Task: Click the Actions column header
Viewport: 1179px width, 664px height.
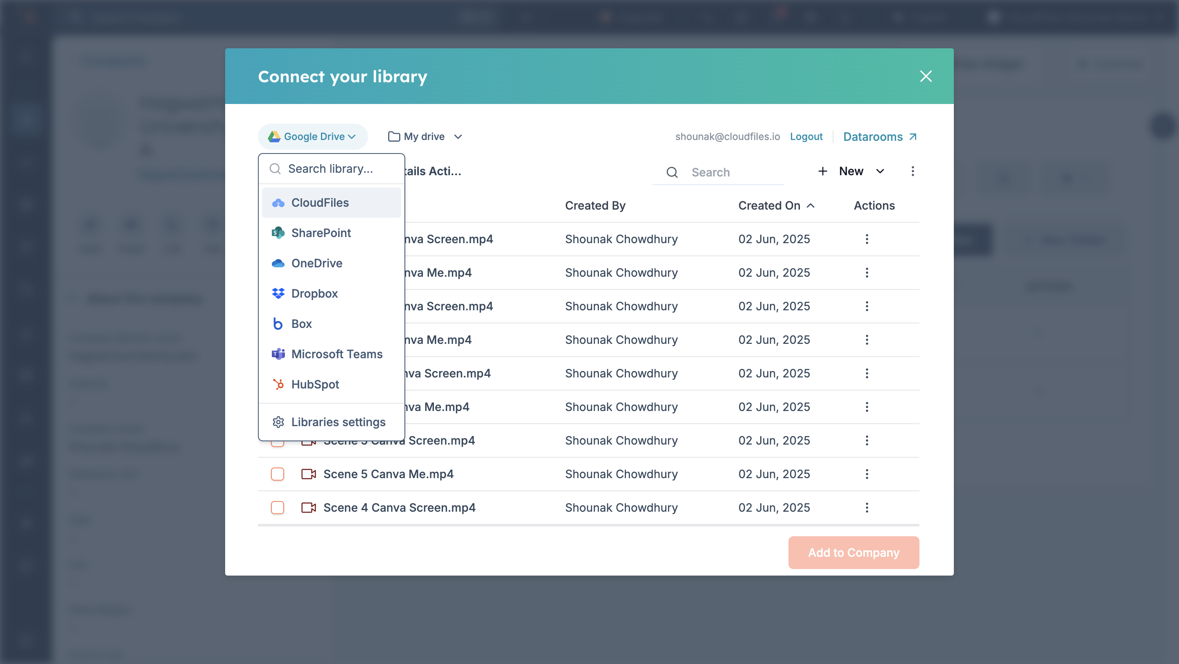Action: coord(874,206)
